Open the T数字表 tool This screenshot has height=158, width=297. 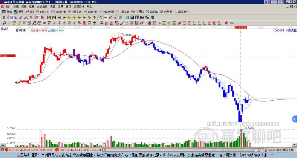(123, 12)
